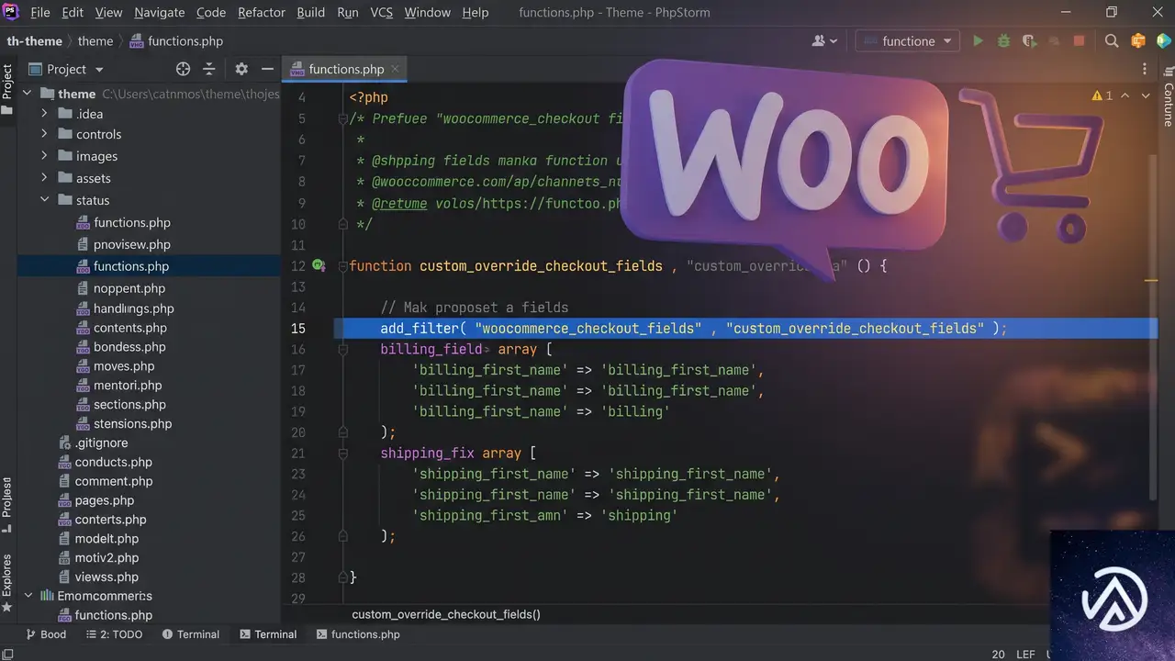Locate opened file in Project tree

183,69
